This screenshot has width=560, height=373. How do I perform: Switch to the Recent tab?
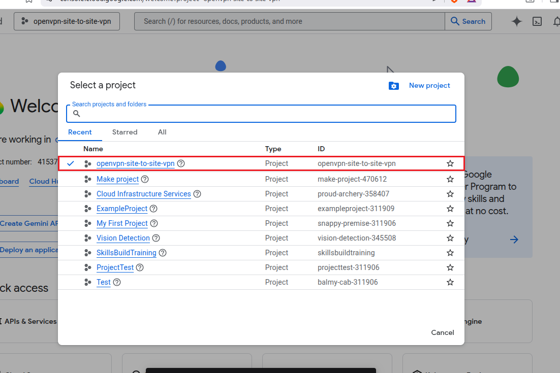click(80, 132)
